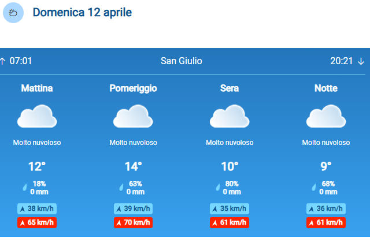The image size is (370, 242).
Task: Click the raindrop icon under Mattina
Action: coord(24,187)
